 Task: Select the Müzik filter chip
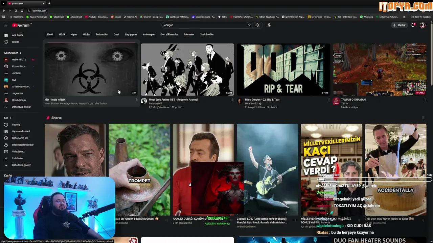click(62, 34)
